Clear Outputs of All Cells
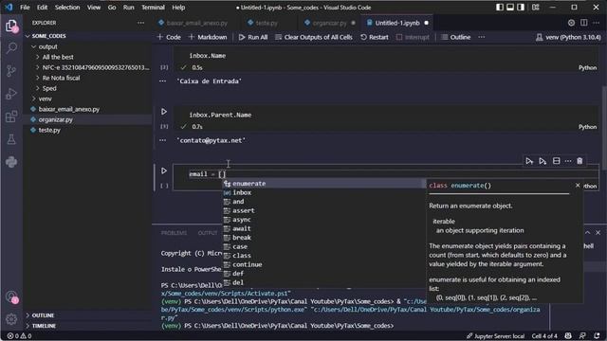Screen dimensions: 607x341 (x=314, y=37)
